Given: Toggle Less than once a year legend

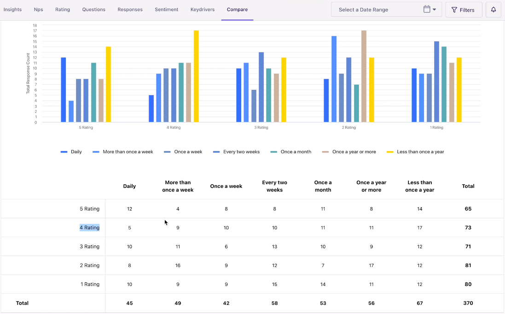Looking at the screenshot, I should tap(415, 151).
